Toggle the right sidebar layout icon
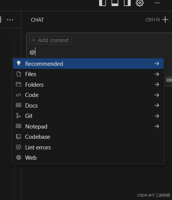Screen dimensions: 172x200 (x=127, y=3)
